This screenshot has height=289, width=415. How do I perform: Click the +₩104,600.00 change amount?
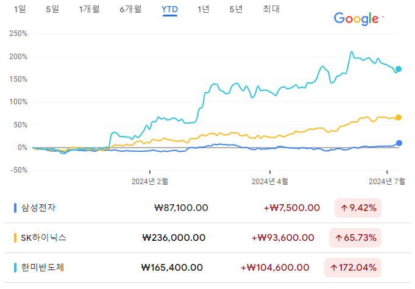[275, 268]
